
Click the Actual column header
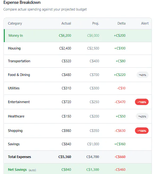click(66, 23)
